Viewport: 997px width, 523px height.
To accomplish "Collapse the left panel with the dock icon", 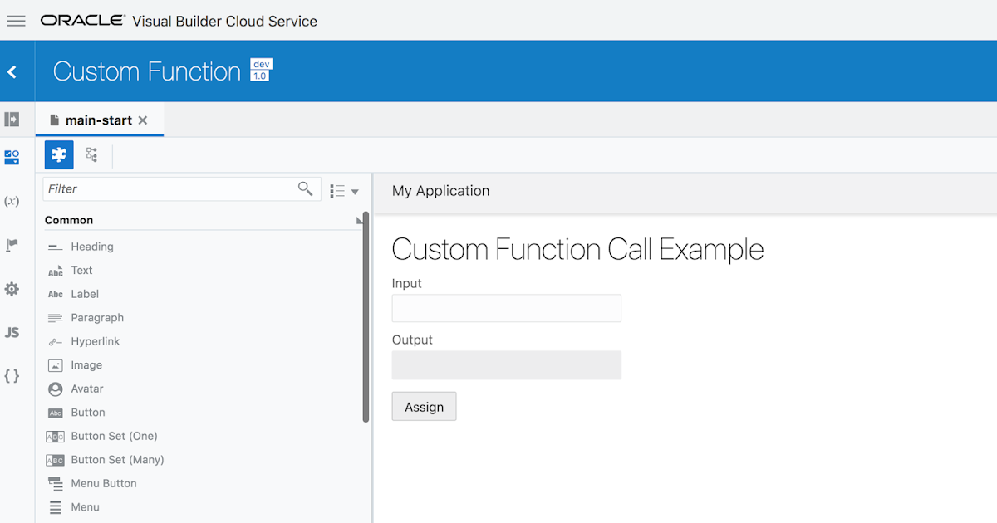I will coord(13,119).
